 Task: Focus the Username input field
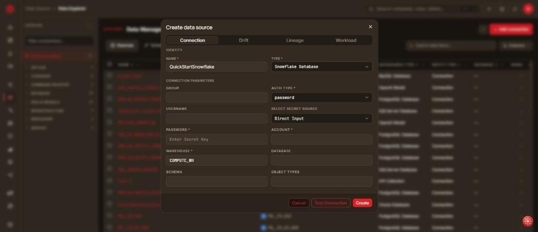(216, 119)
